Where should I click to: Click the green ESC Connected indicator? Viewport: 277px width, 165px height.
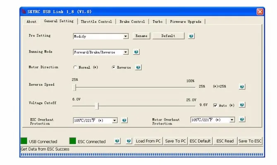73,141
